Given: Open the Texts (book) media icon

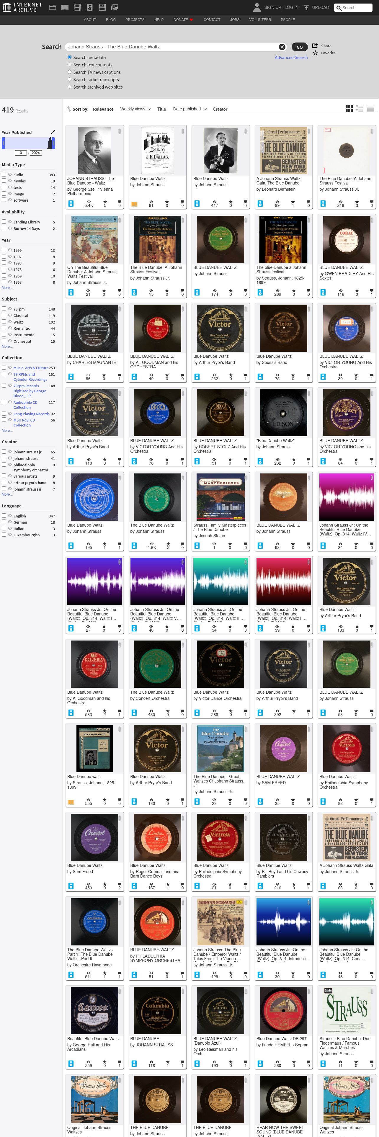Looking at the screenshot, I should click(x=65, y=7).
